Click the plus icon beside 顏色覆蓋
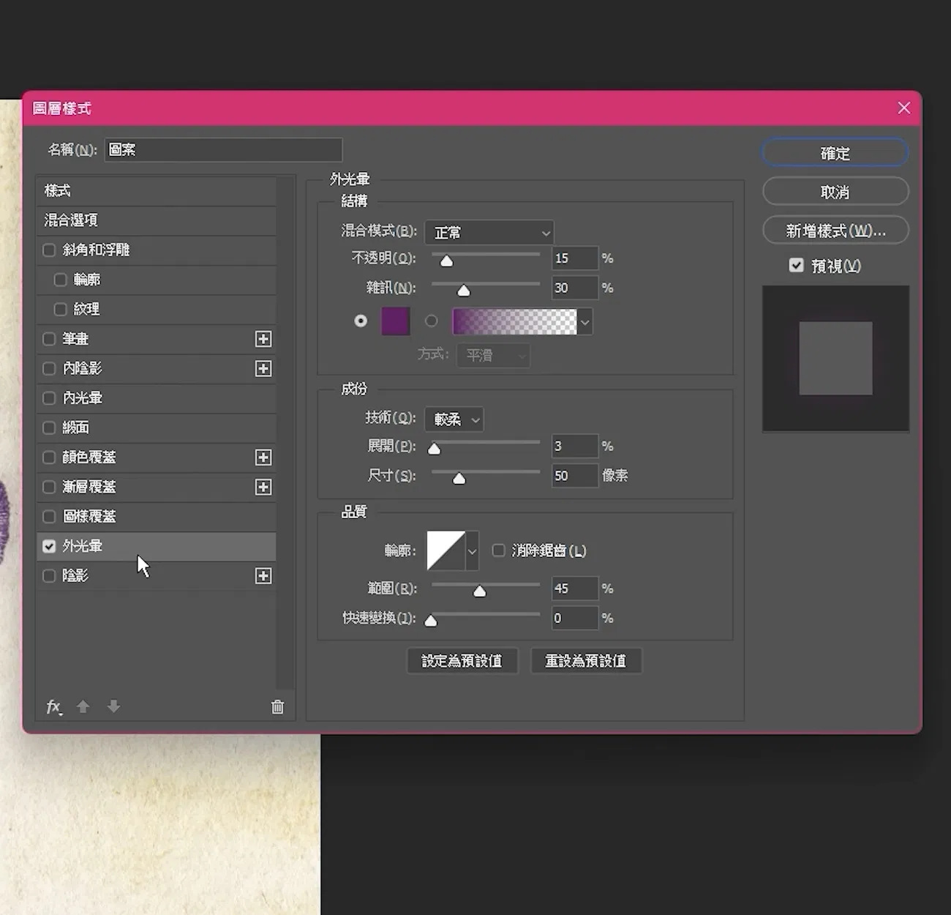The width and height of the screenshot is (951, 915). click(263, 457)
